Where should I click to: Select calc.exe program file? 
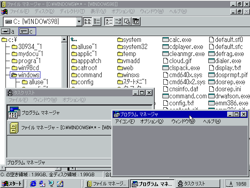(x=177, y=40)
